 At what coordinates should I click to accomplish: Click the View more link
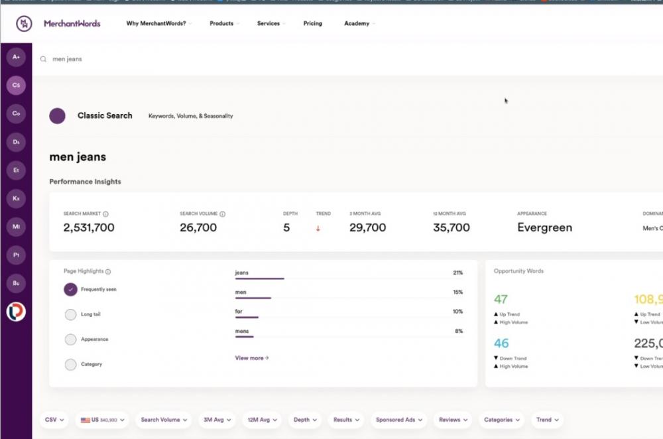point(251,358)
